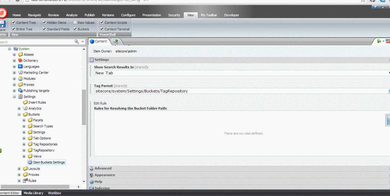Click the Sitecore logo

click(x=4, y=13)
